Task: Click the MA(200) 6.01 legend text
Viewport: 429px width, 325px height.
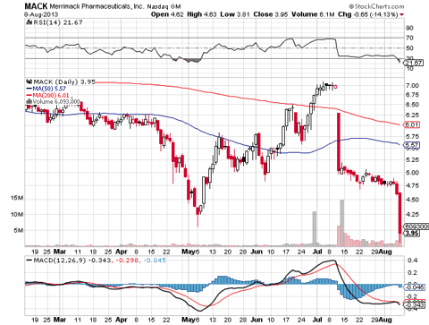Action: coord(51,96)
